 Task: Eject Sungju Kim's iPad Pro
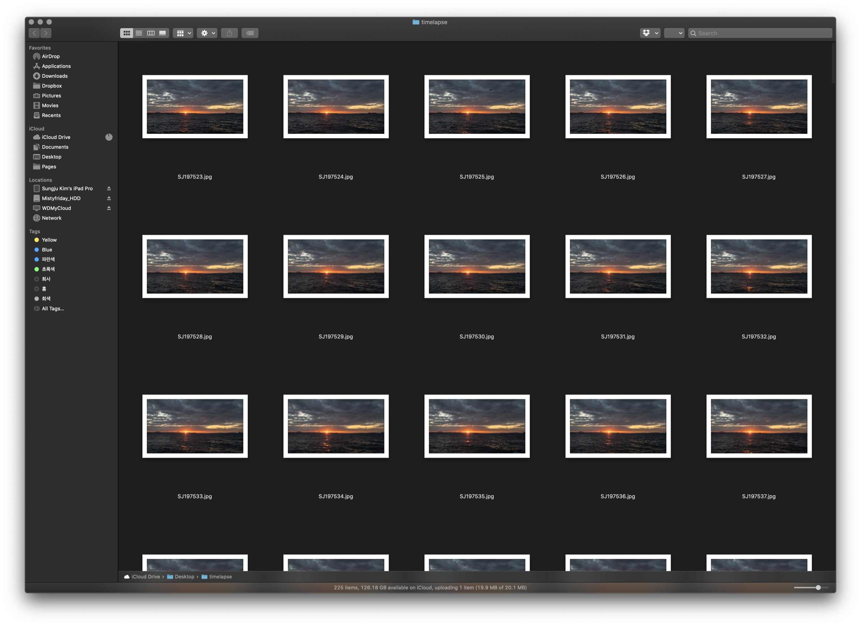109,188
